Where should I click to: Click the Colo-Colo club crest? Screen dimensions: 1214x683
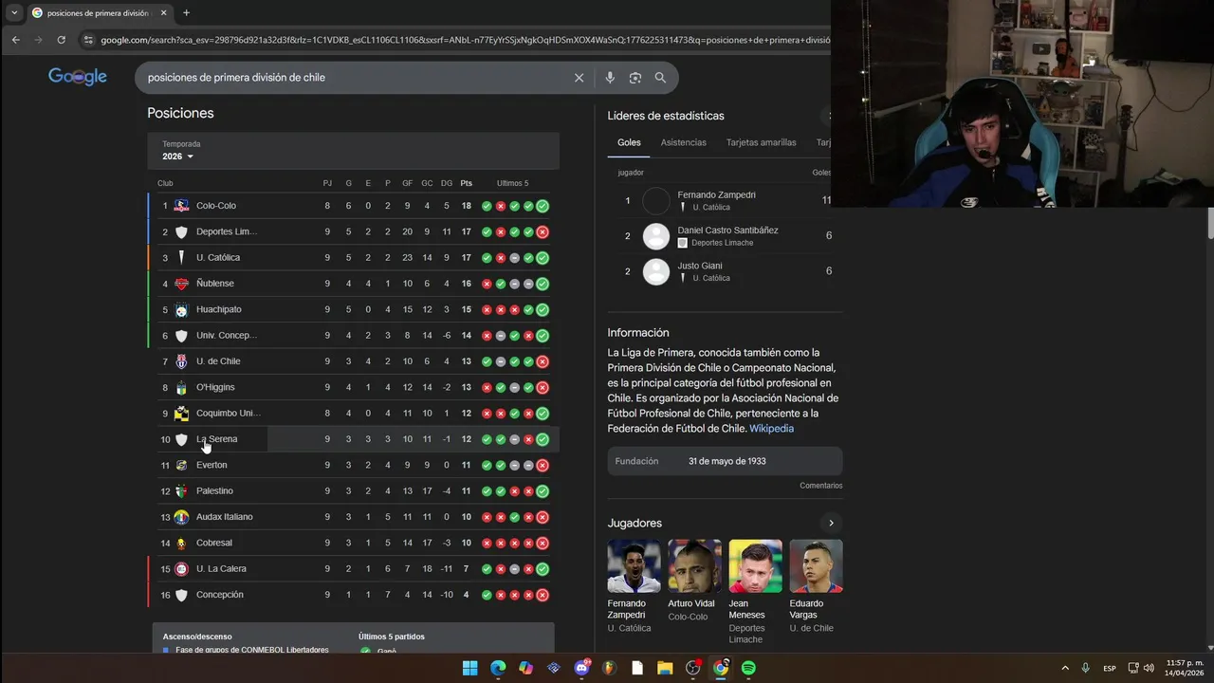coord(181,206)
